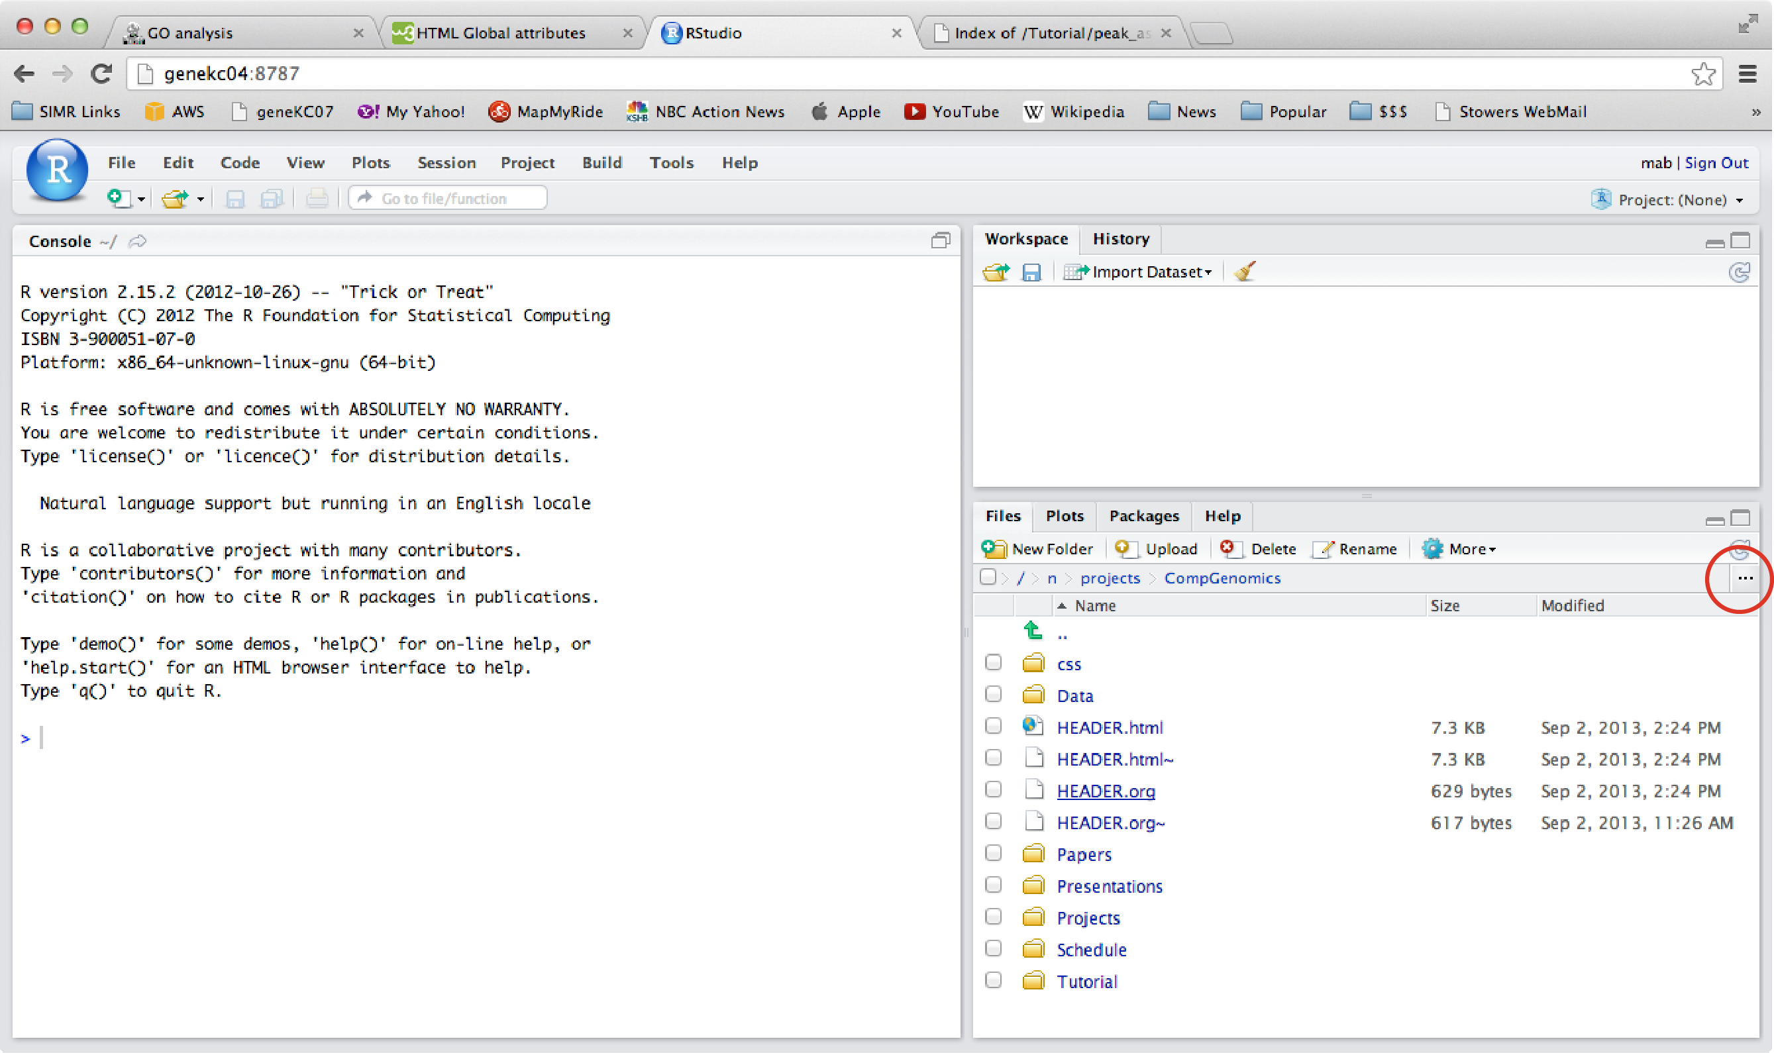Screen dimensions: 1774x1053
Task: Check the box next to Tutorial folder
Action: (994, 980)
